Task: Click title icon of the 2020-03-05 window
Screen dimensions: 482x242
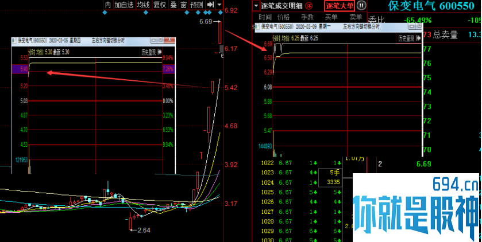Action: tap(14, 41)
